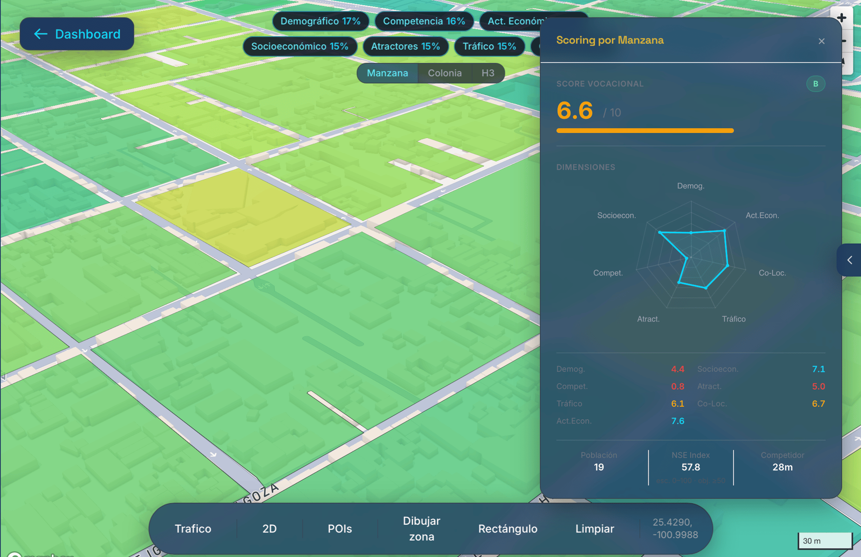Screen dimensions: 861x557
Task: Click the map zoom in plus icon
Action: click(842, 18)
